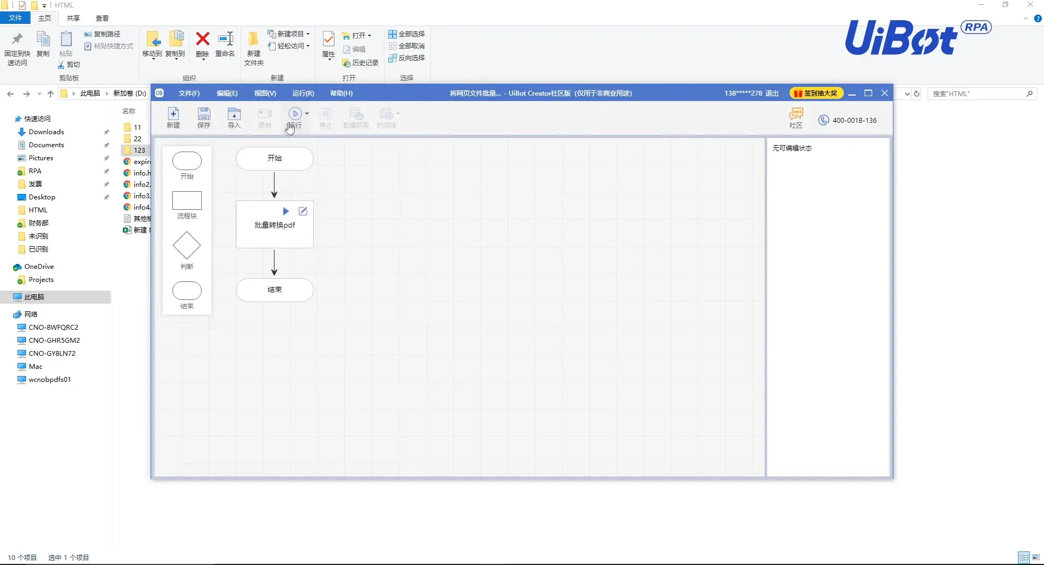
Task: Switch to large icons view in status bar
Action: click(1036, 557)
